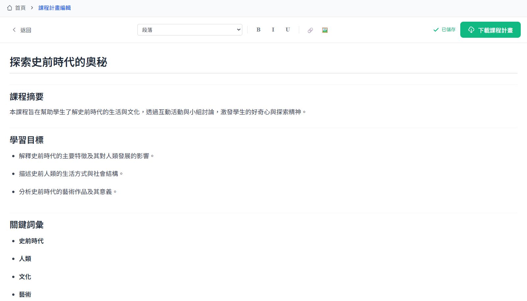Click the home icon in breadcrumb
Image resolution: width=527 pixels, height=301 pixels.
[x=10, y=8]
